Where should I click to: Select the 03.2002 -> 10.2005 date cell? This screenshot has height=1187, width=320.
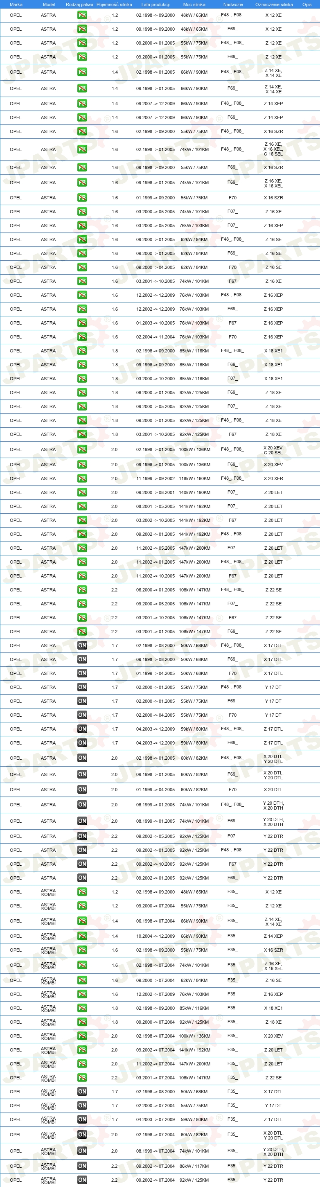(155, 520)
